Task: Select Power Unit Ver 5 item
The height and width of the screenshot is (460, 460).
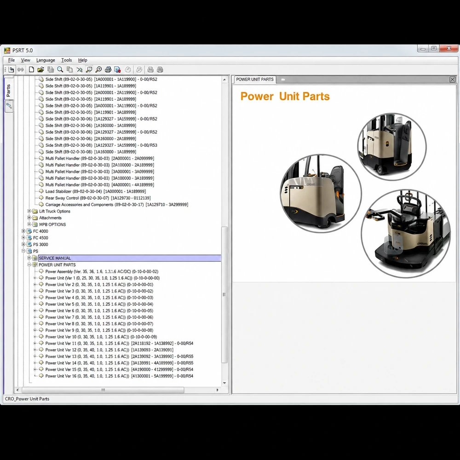Action: pyautogui.click(x=99, y=304)
